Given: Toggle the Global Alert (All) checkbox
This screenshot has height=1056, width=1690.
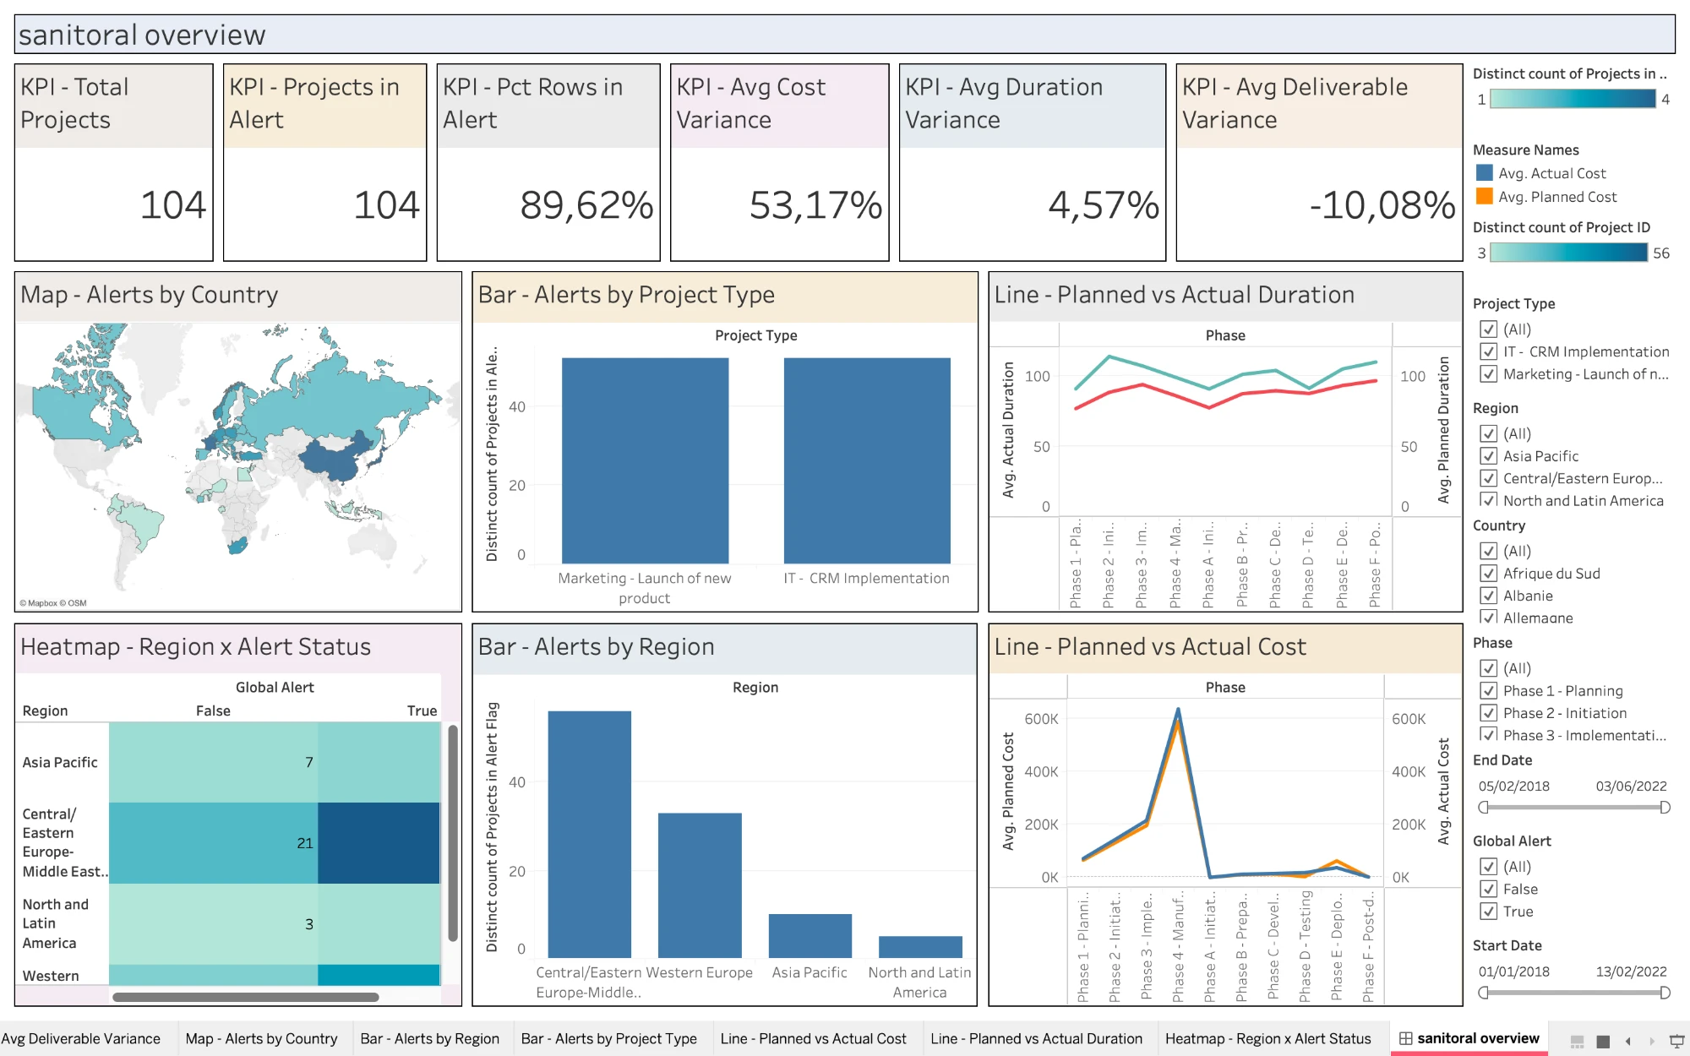Looking at the screenshot, I should pos(1489,867).
